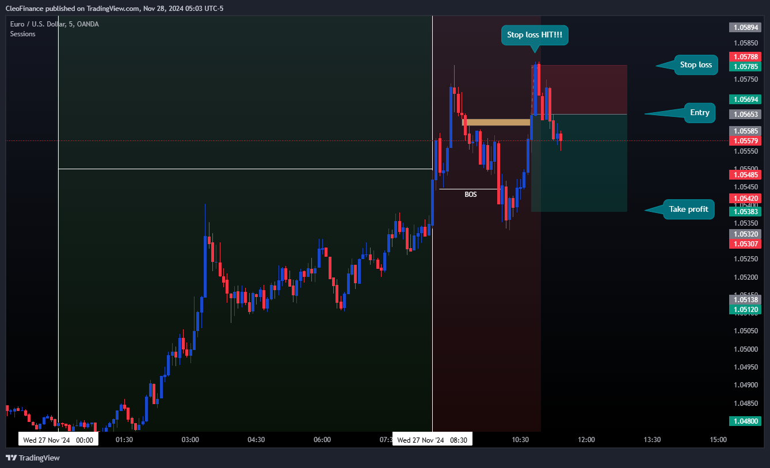Click the 1.05120 green price label
The image size is (770, 468).
(745, 309)
